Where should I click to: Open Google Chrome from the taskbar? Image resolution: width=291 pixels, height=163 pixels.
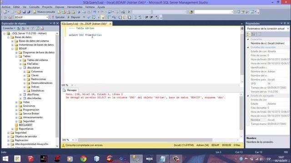point(83,159)
